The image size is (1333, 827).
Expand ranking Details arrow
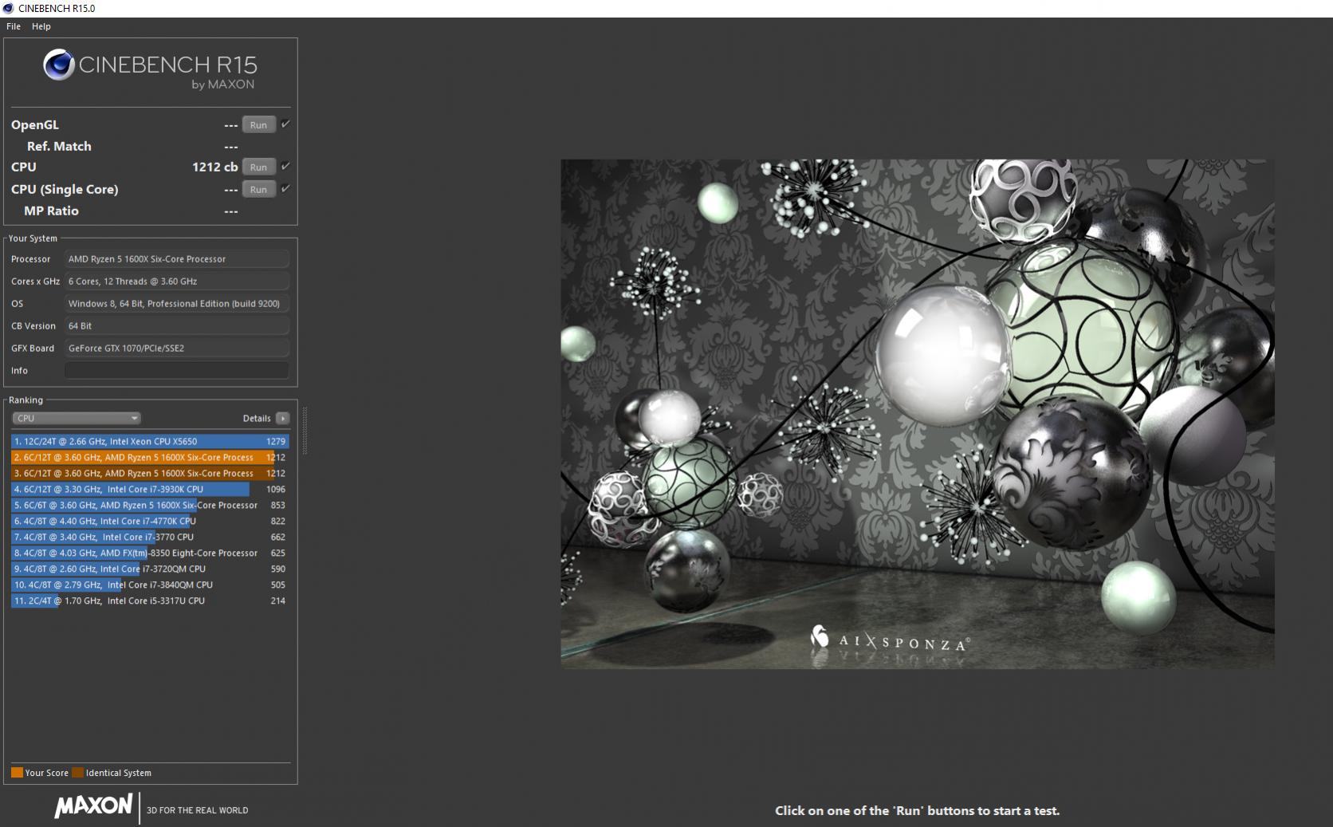(282, 418)
